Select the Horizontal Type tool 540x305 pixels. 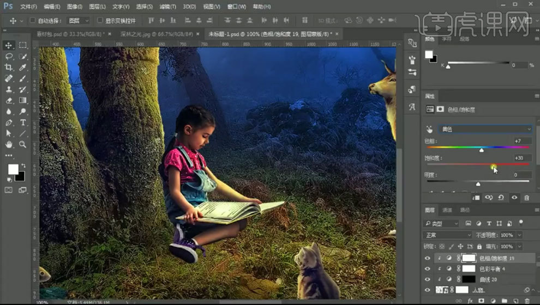[23, 123]
